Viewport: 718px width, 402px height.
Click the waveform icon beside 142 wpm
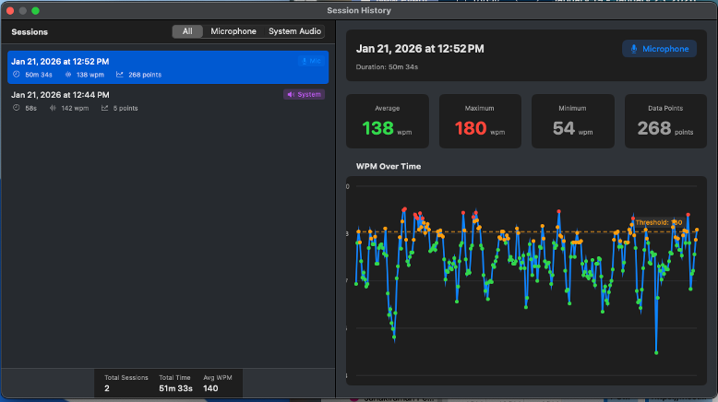pos(54,108)
